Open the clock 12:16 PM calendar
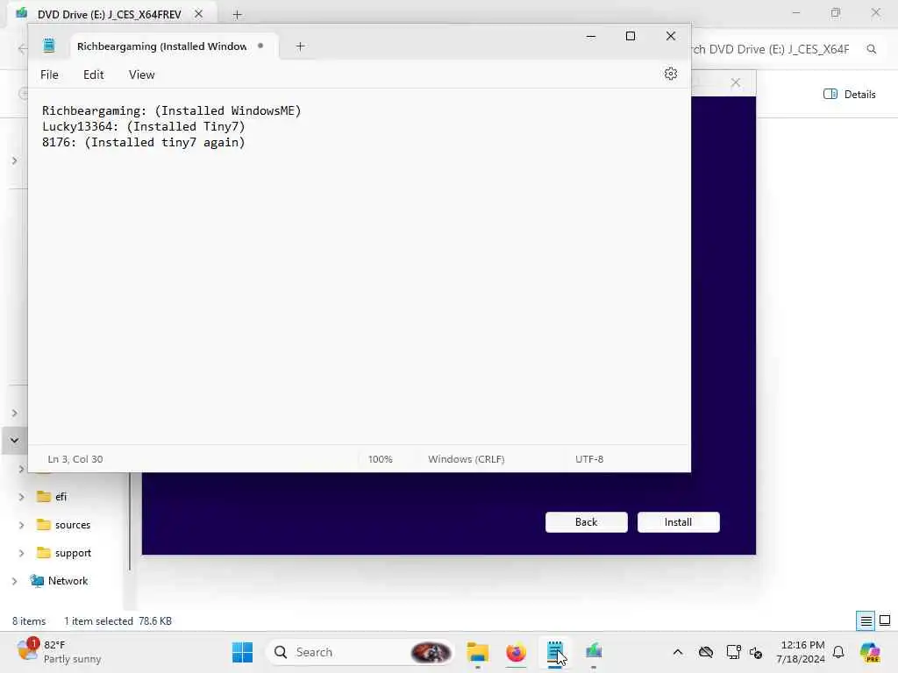The height and width of the screenshot is (673, 898). pos(800,652)
